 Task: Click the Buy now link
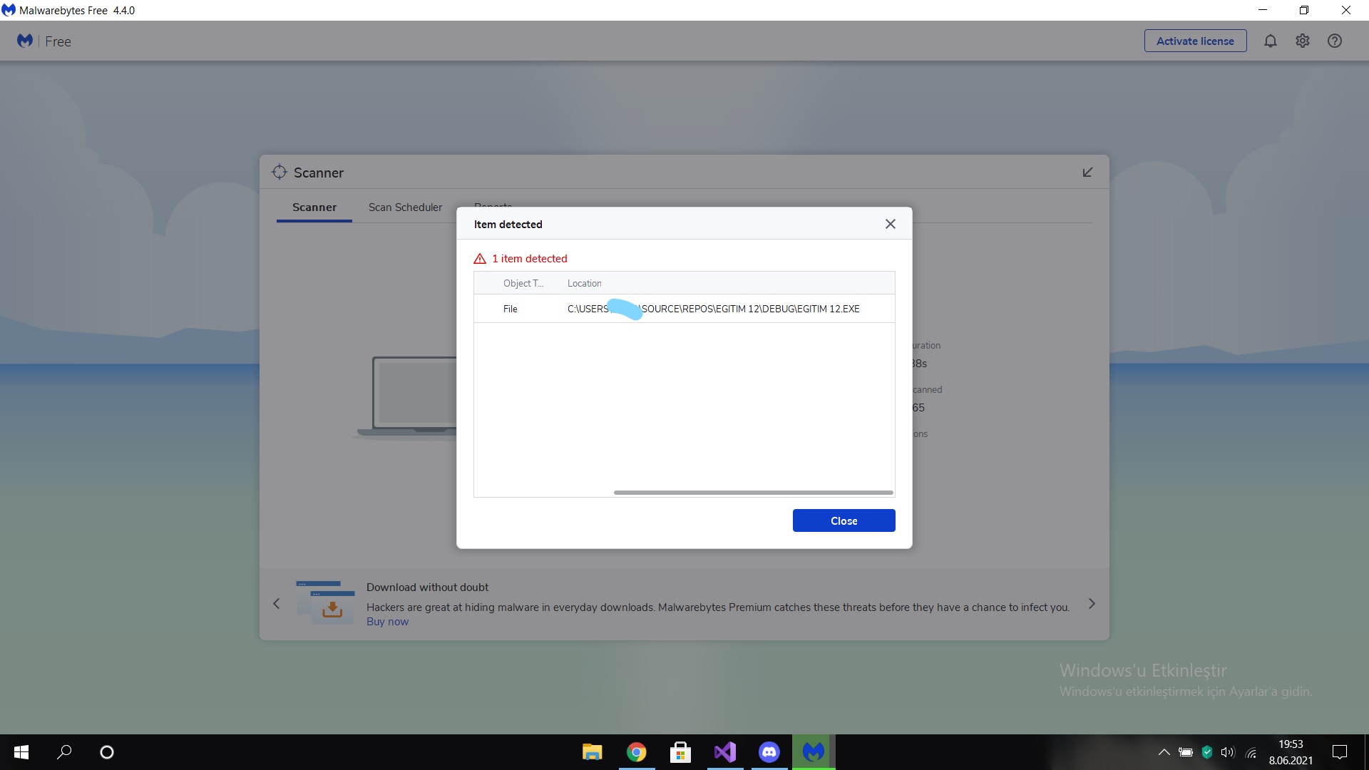(x=387, y=622)
